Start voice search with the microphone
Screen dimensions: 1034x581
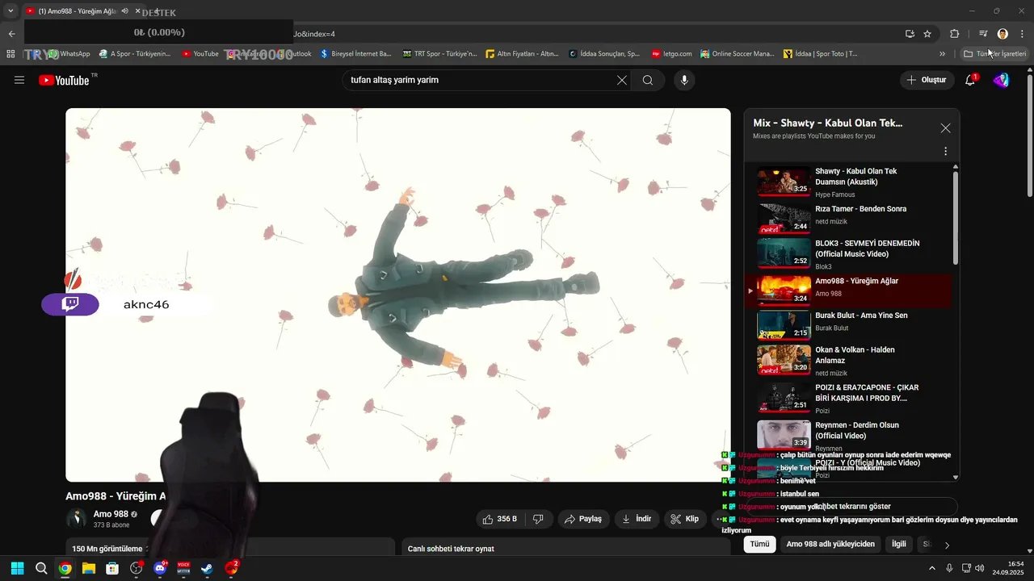pos(684,80)
